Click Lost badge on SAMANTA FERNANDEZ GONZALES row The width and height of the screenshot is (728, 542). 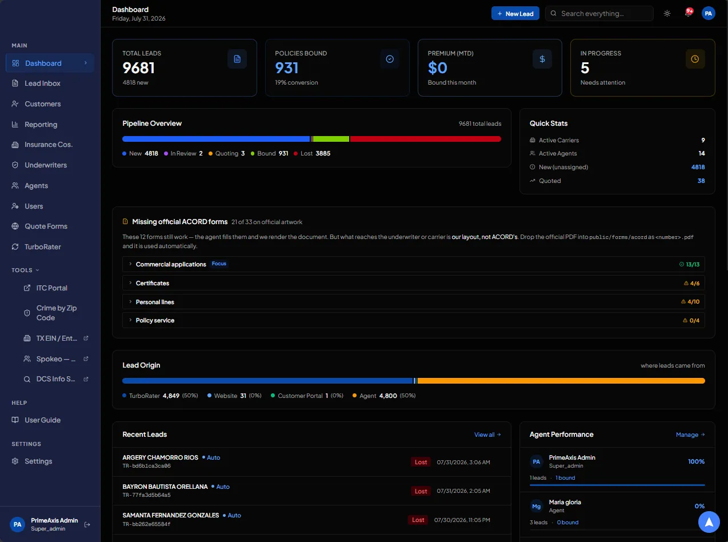pyautogui.click(x=418, y=520)
